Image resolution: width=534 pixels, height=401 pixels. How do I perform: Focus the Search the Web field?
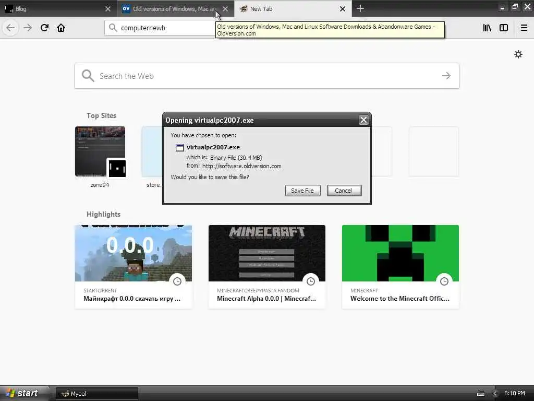(266, 76)
